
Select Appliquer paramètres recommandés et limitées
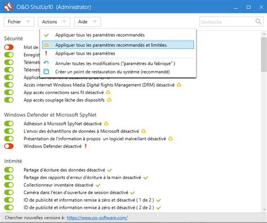[x=118, y=45]
